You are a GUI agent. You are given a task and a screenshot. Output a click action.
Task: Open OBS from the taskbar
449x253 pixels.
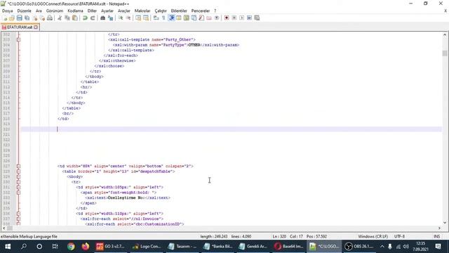359,247
